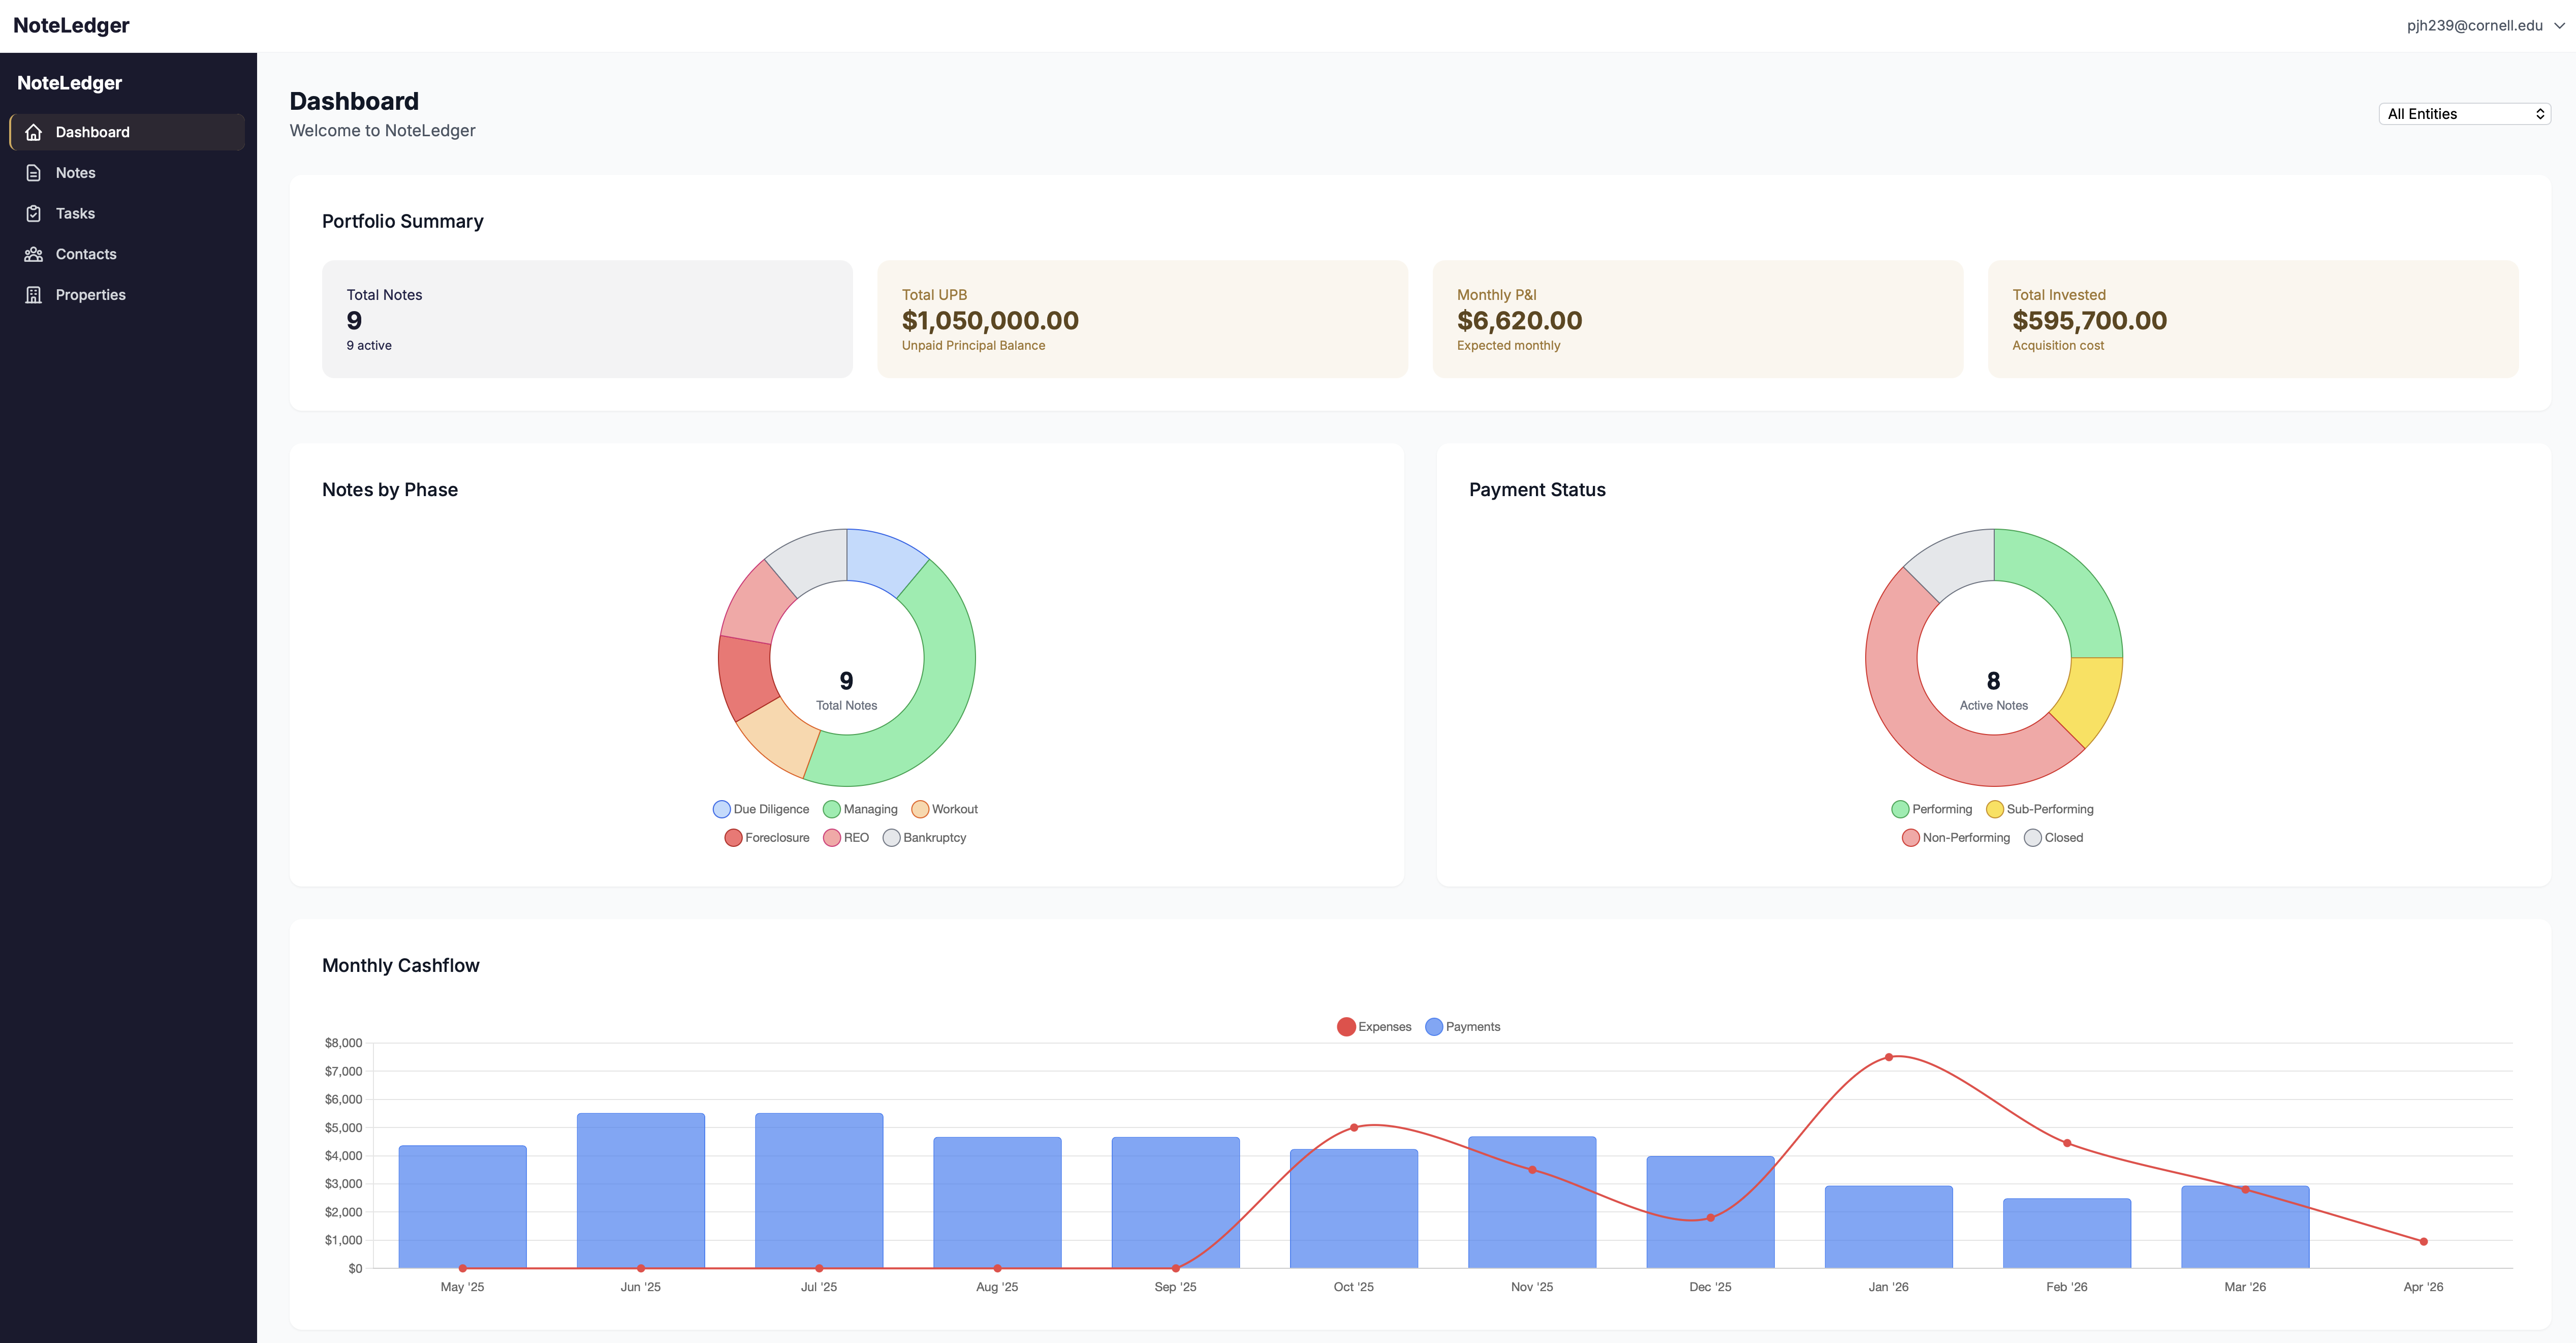This screenshot has height=1343, width=2576.
Task: Click the NoteLedger title in the dark sidebar
Action: (x=69, y=82)
